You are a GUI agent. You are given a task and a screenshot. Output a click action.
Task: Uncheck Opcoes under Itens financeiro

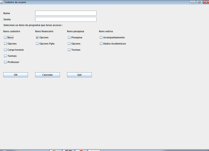pos(37,37)
